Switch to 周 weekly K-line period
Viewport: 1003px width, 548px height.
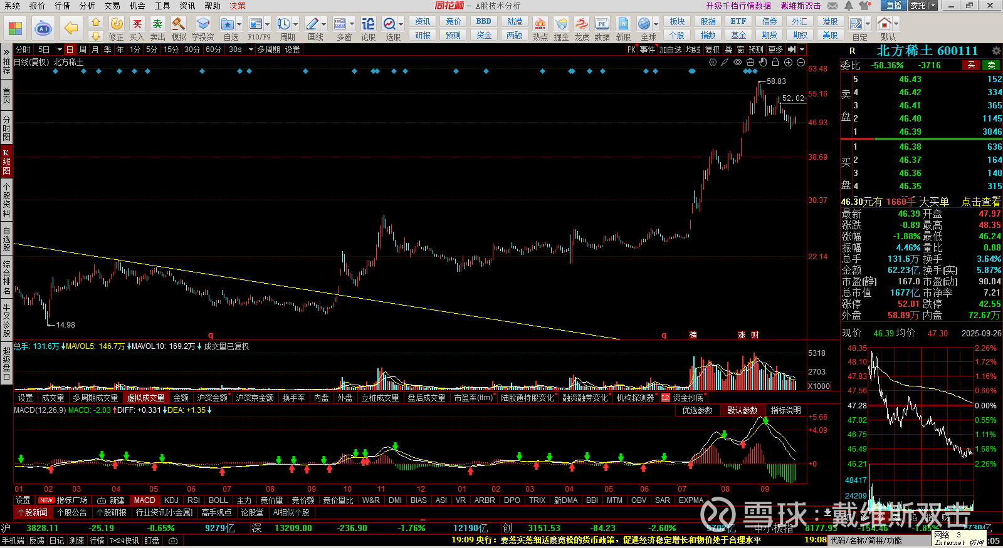tap(82, 49)
